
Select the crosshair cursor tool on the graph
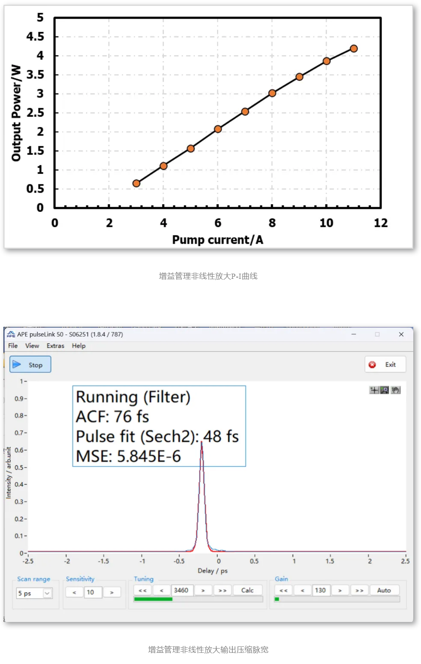tap(374, 390)
